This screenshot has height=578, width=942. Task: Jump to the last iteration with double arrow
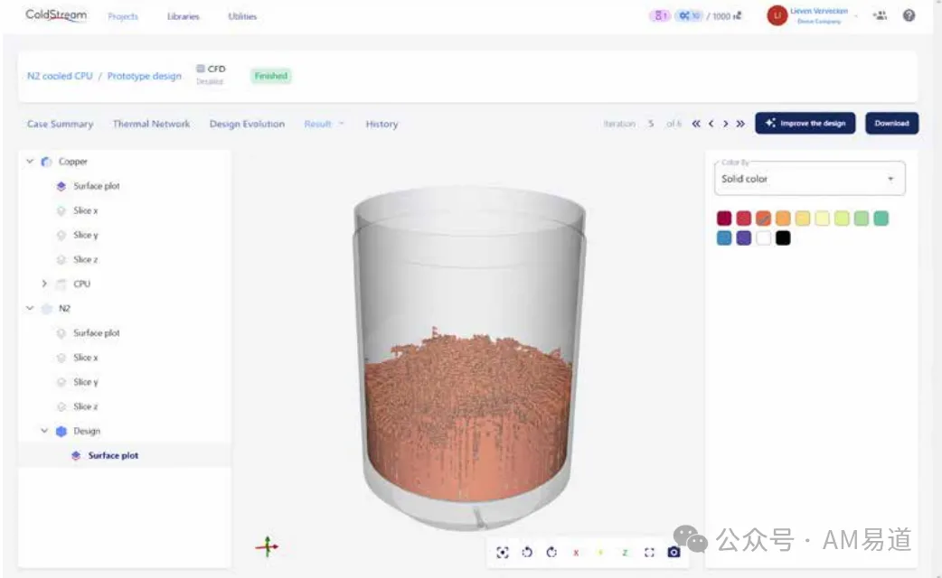(740, 124)
